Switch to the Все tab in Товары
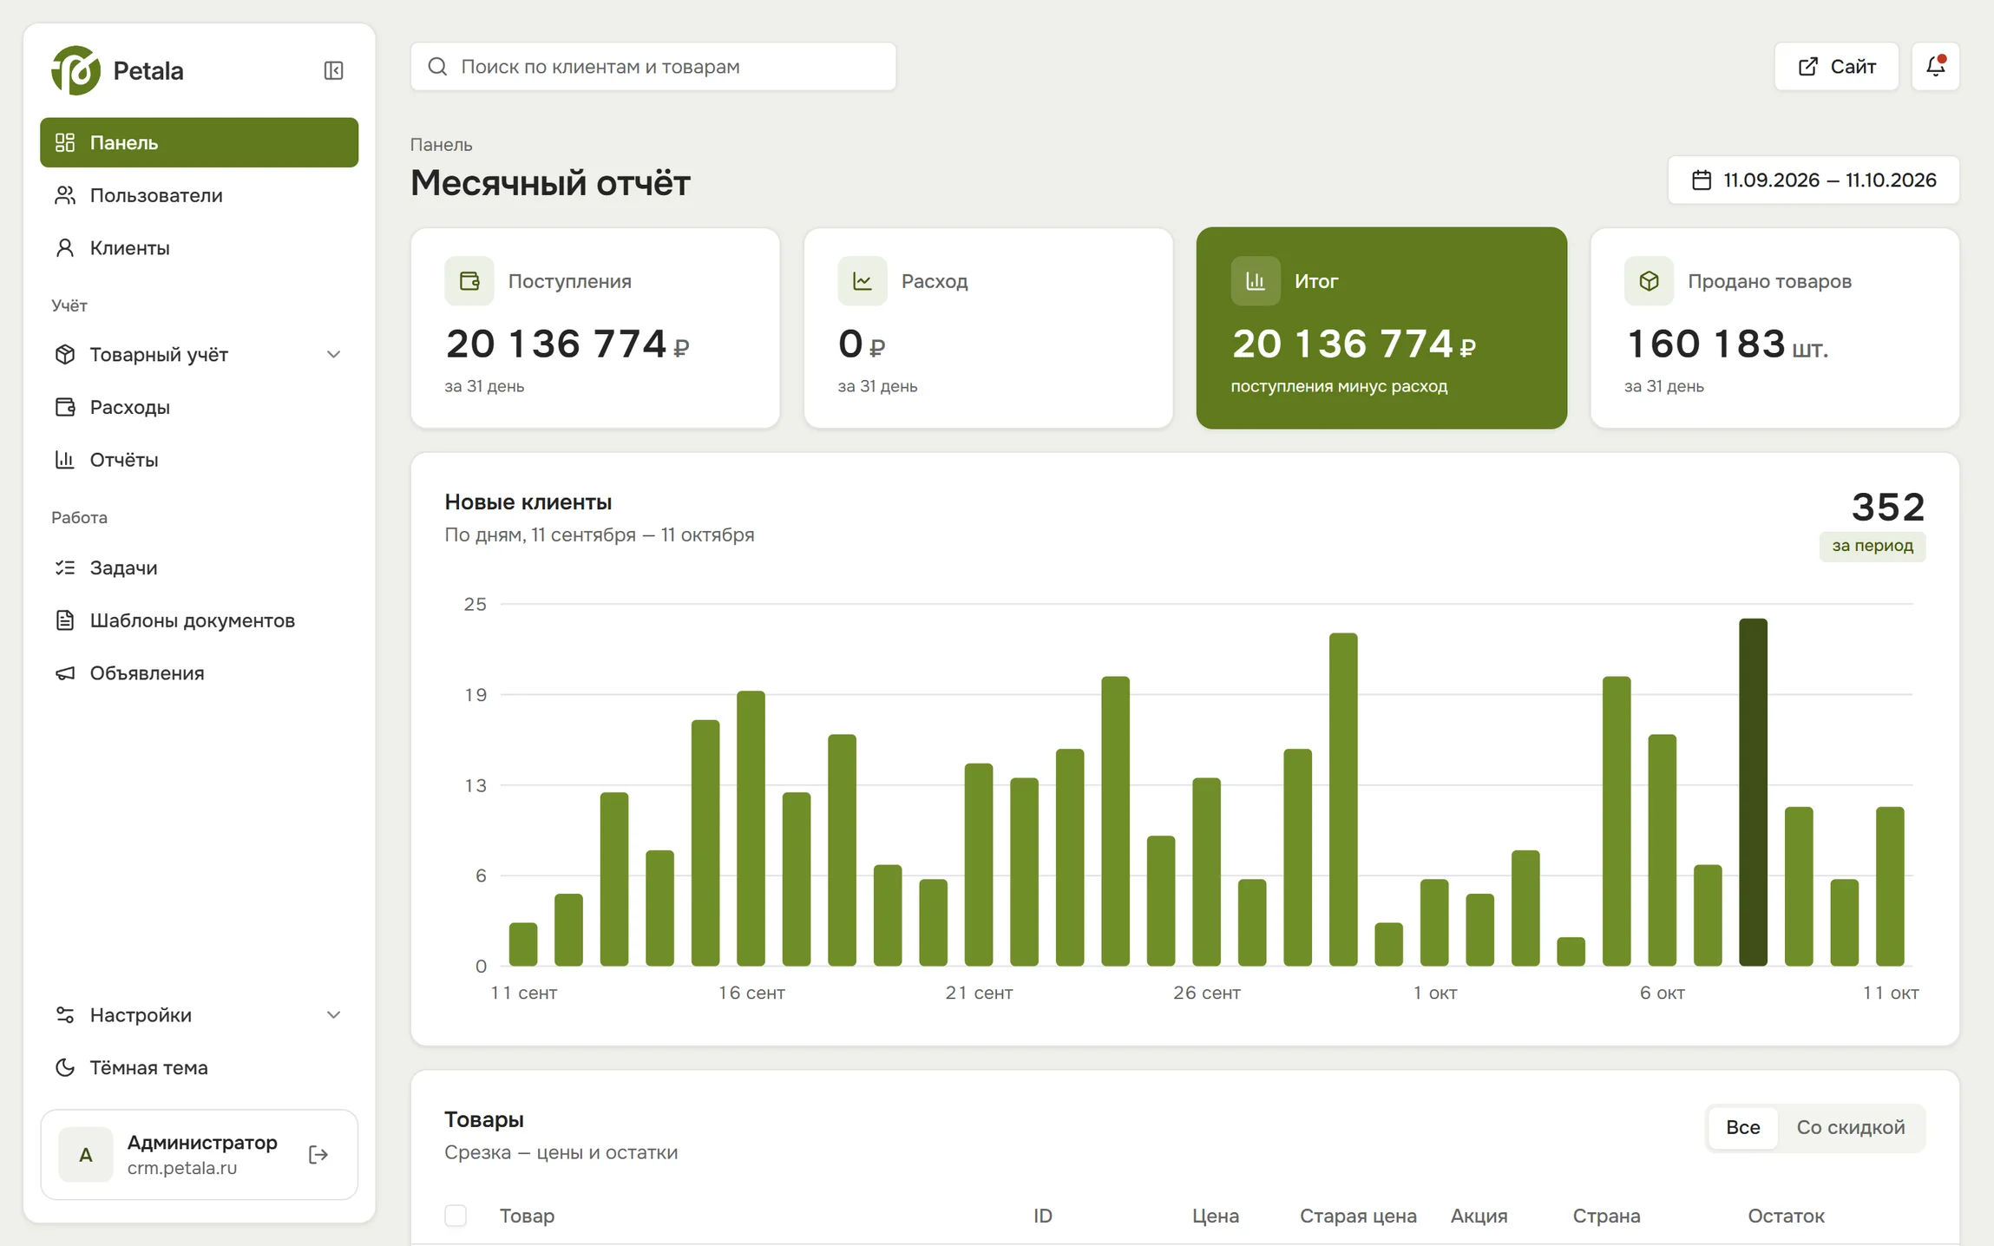Viewport: 1994px width, 1246px height. click(x=1742, y=1127)
